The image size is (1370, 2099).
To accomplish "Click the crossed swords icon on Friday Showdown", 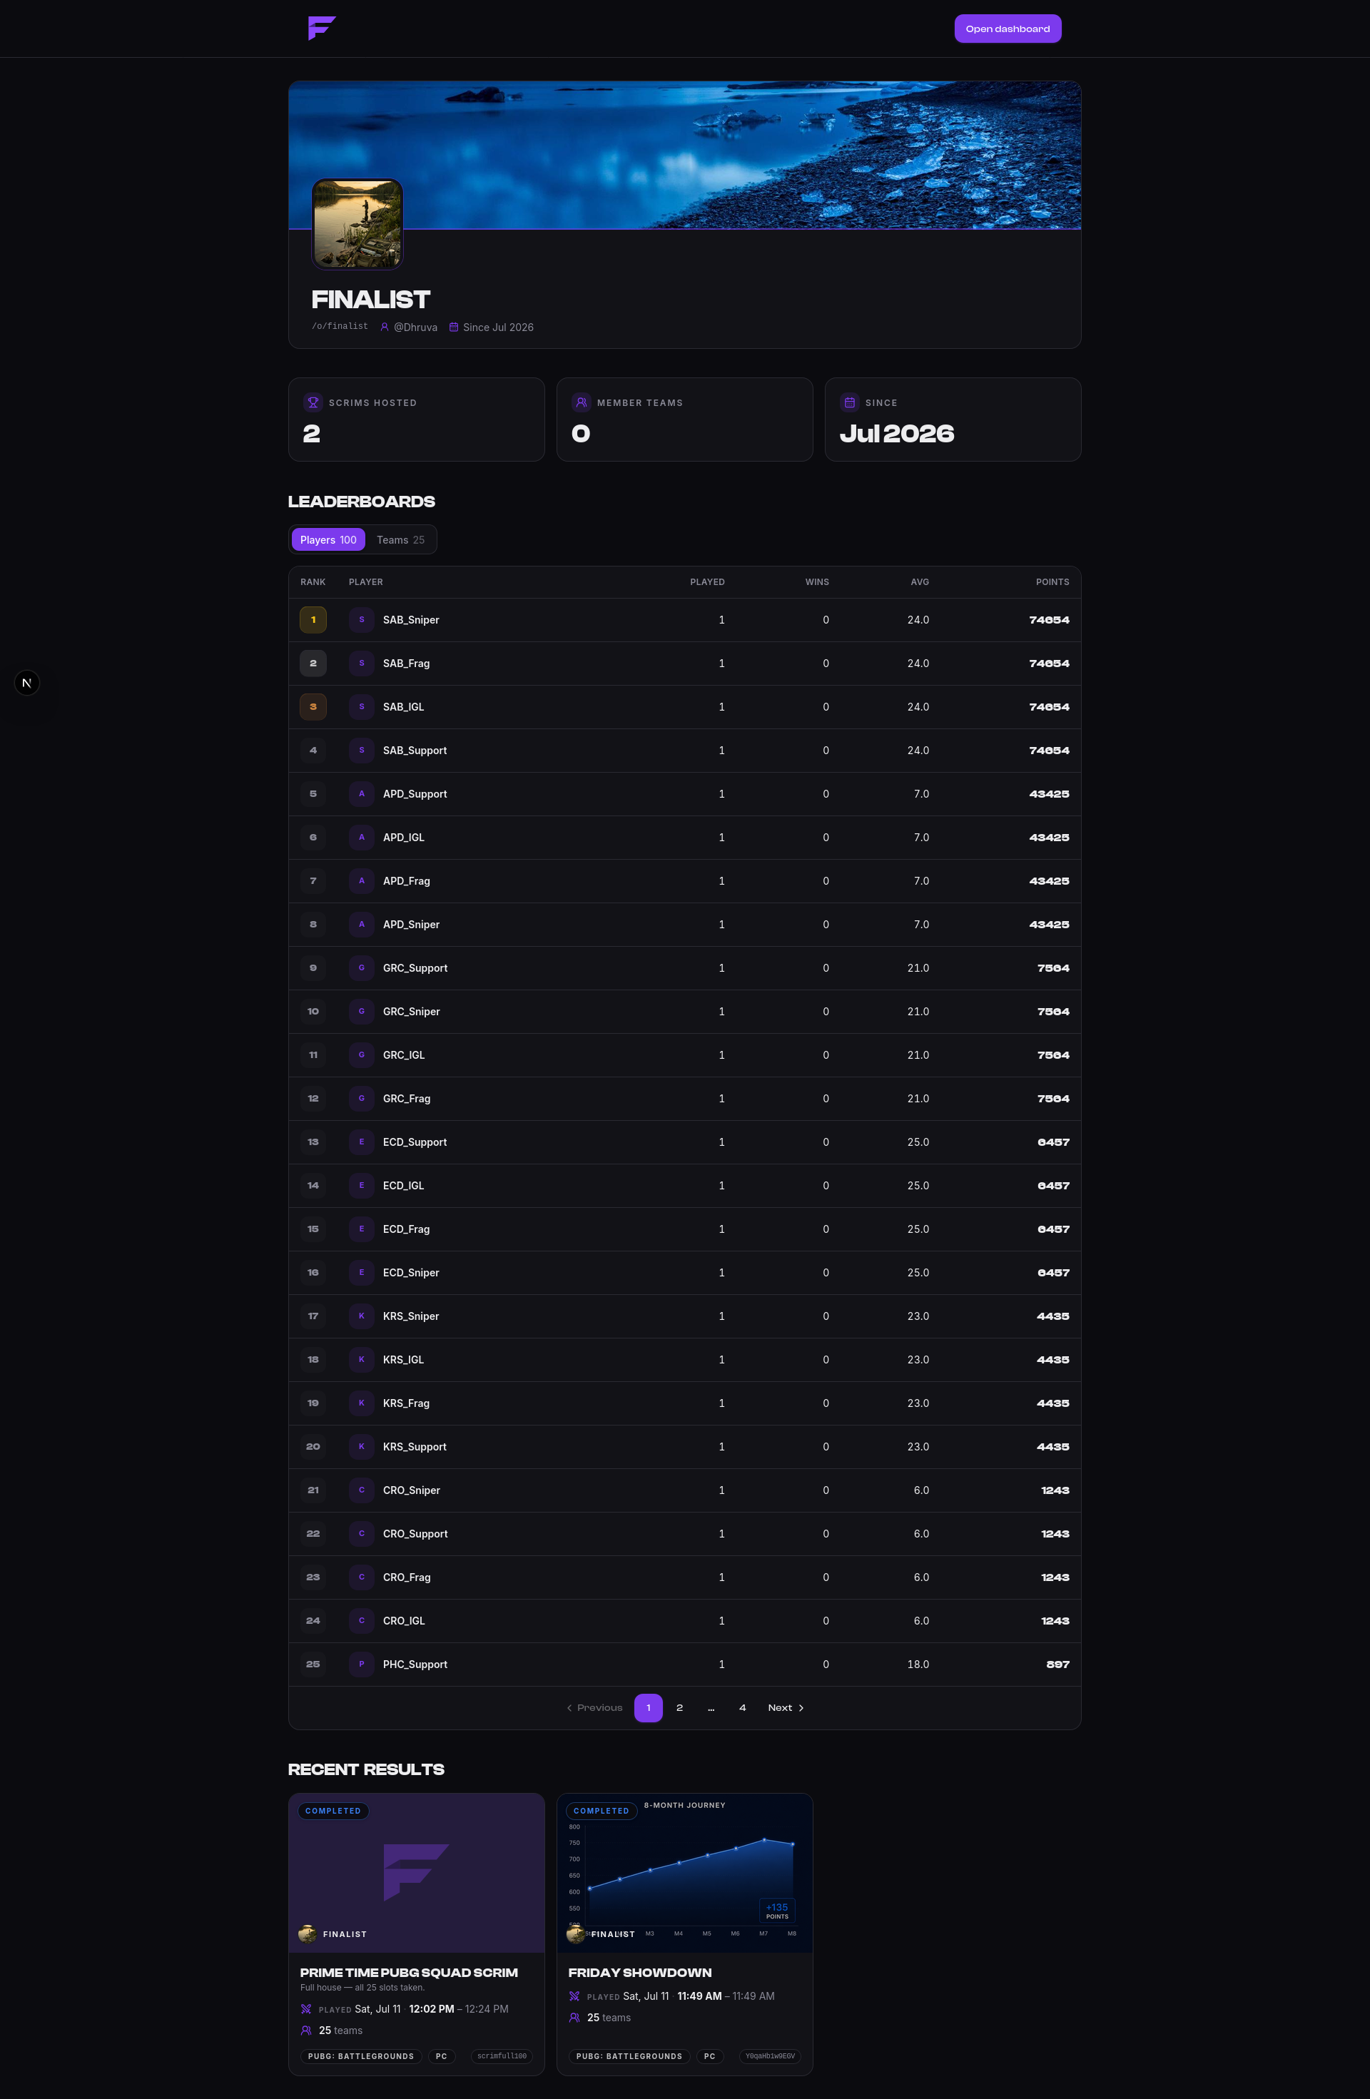I will [574, 1996].
